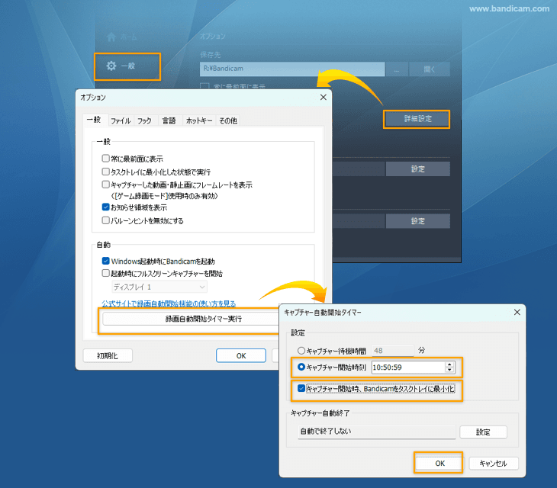Viewport: 557px width, 488px height.
Task: Close the キャプチャー自動開始タイマー dialog with the X
Action: pos(517,312)
